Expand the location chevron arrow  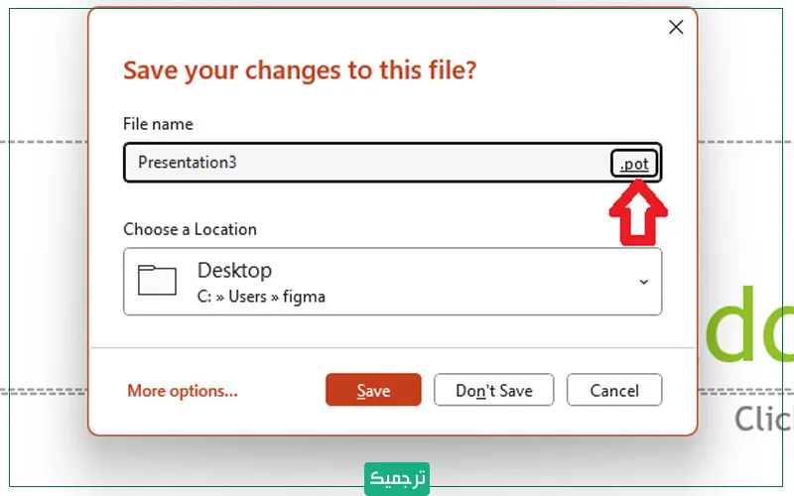tap(643, 282)
